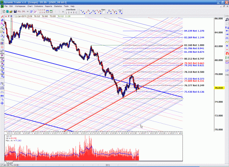Image resolution: width=229 pixels, height=167 pixels.
Task: Select the PCT P tool
Action: (x=2, y=63)
